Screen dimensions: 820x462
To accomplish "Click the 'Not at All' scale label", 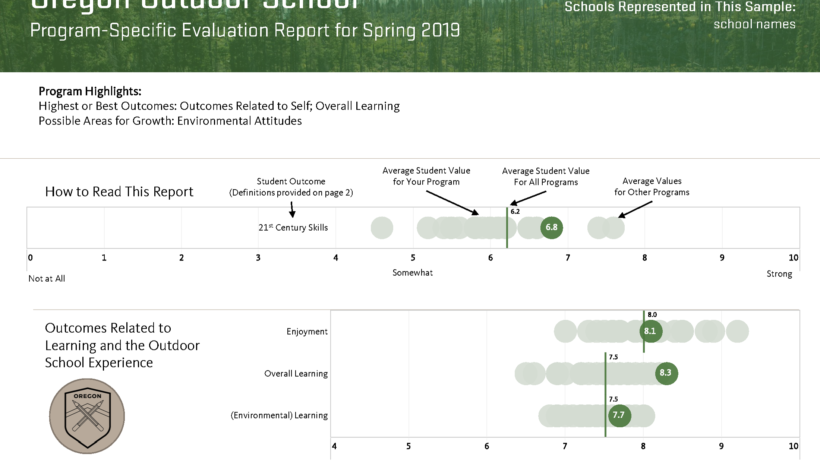I will pyautogui.click(x=47, y=279).
